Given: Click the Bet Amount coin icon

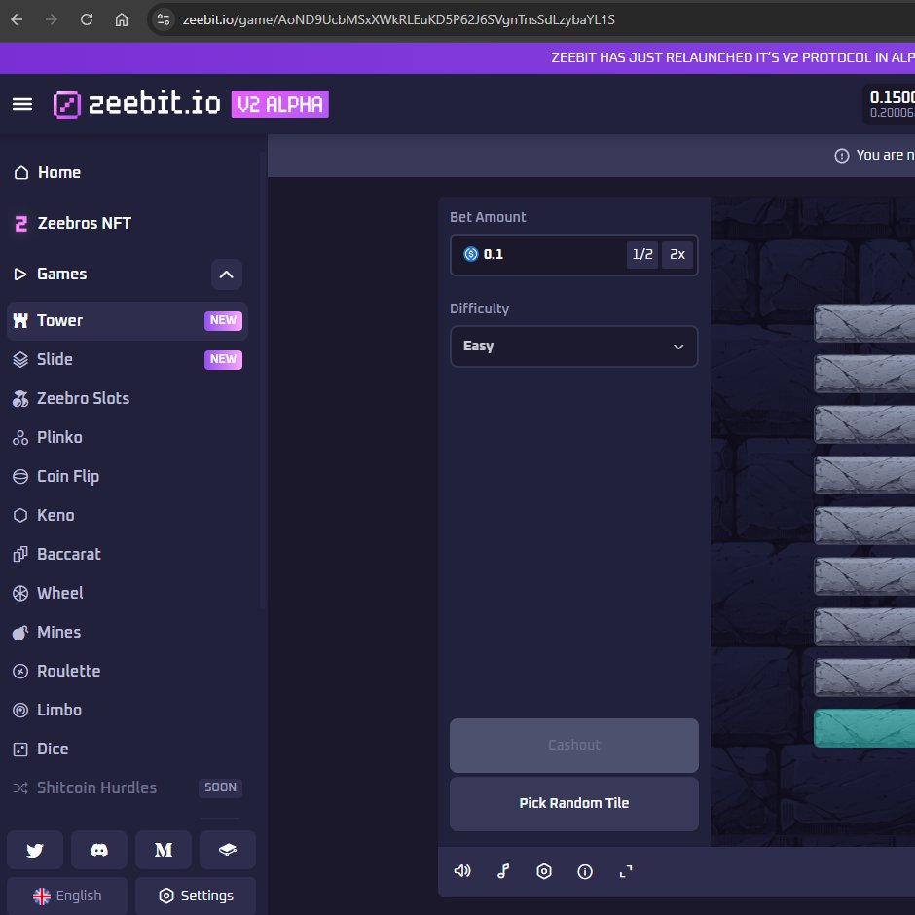Looking at the screenshot, I should [470, 254].
